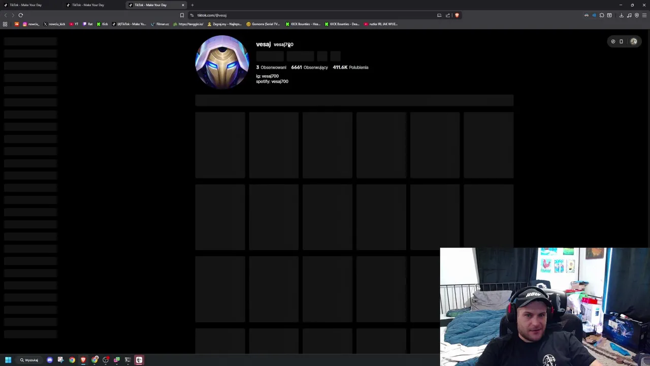Image resolution: width=650 pixels, height=366 pixels.
Task: Close the active TikTok tab
Action: point(183,5)
